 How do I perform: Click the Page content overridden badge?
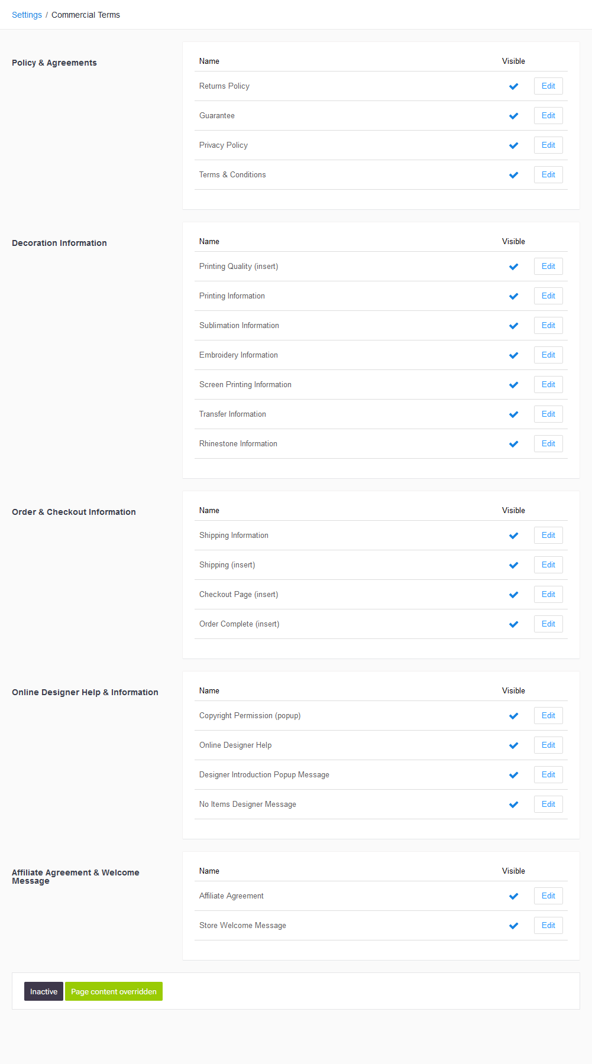pyautogui.click(x=114, y=991)
